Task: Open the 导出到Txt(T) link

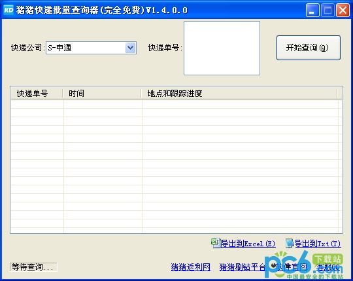Action: click(x=318, y=244)
